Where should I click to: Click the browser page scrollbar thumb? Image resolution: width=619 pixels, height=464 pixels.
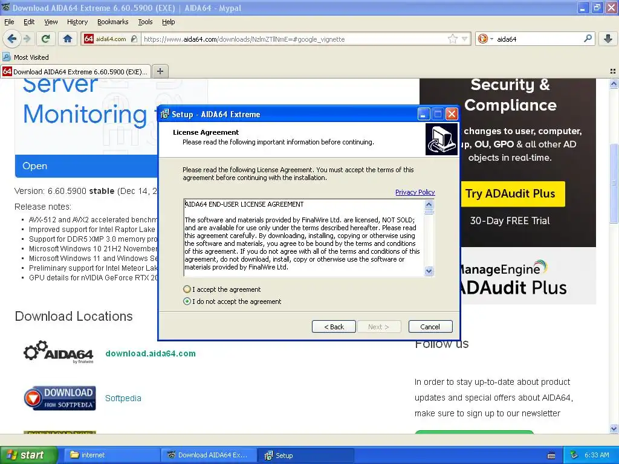[614, 184]
